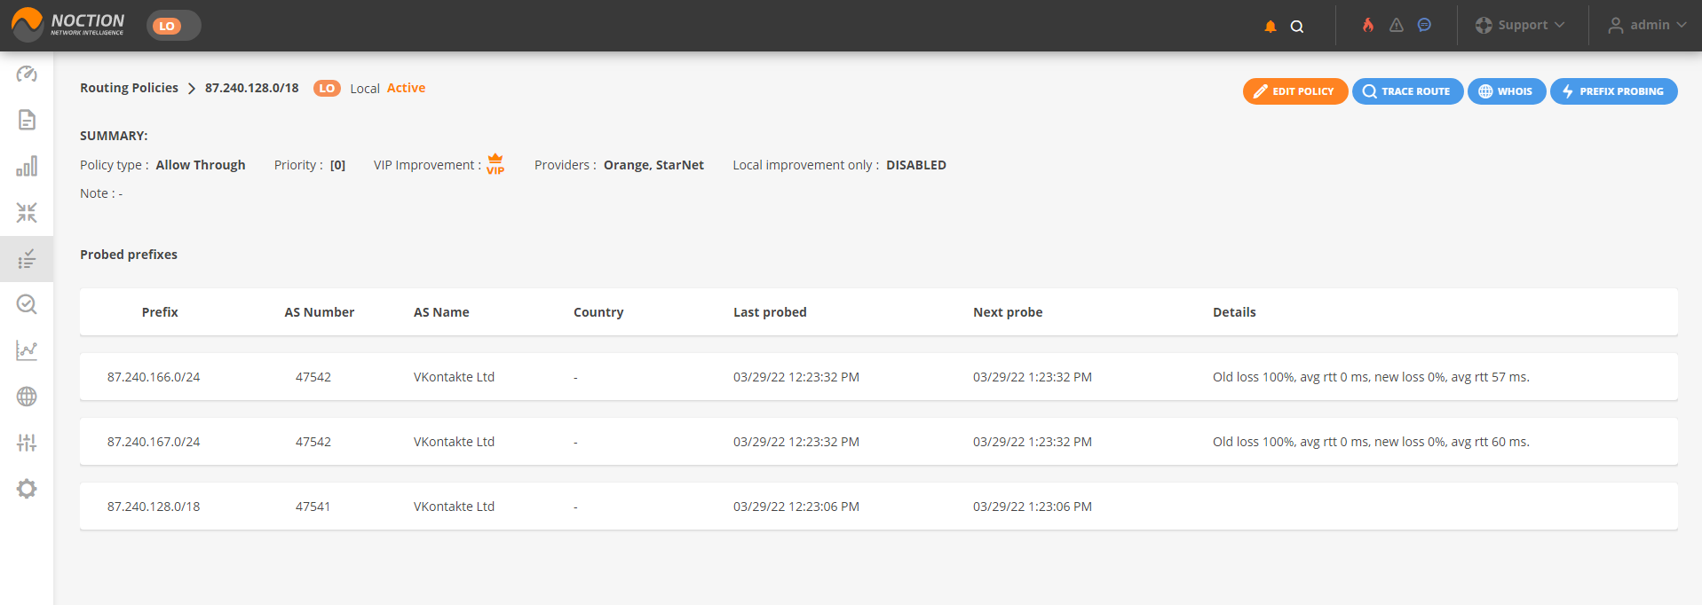Select prefix 87.240.166.0/24 row cell
This screenshot has width=1702, height=605.
point(154,377)
